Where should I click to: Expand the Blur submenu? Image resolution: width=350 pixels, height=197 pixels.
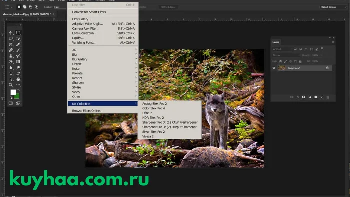tap(103, 55)
